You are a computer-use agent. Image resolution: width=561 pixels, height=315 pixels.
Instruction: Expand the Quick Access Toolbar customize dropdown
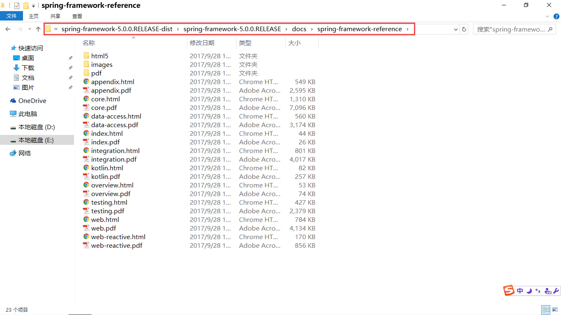[x=33, y=5]
